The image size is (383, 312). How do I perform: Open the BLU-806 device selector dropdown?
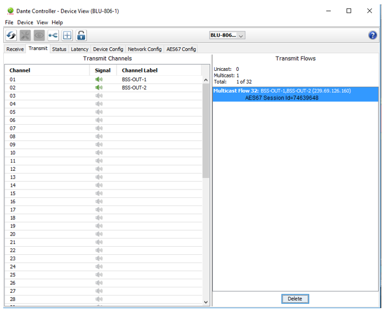coord(227,35)
